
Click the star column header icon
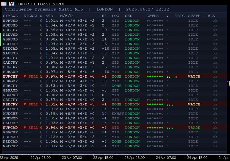pos(167,16)
